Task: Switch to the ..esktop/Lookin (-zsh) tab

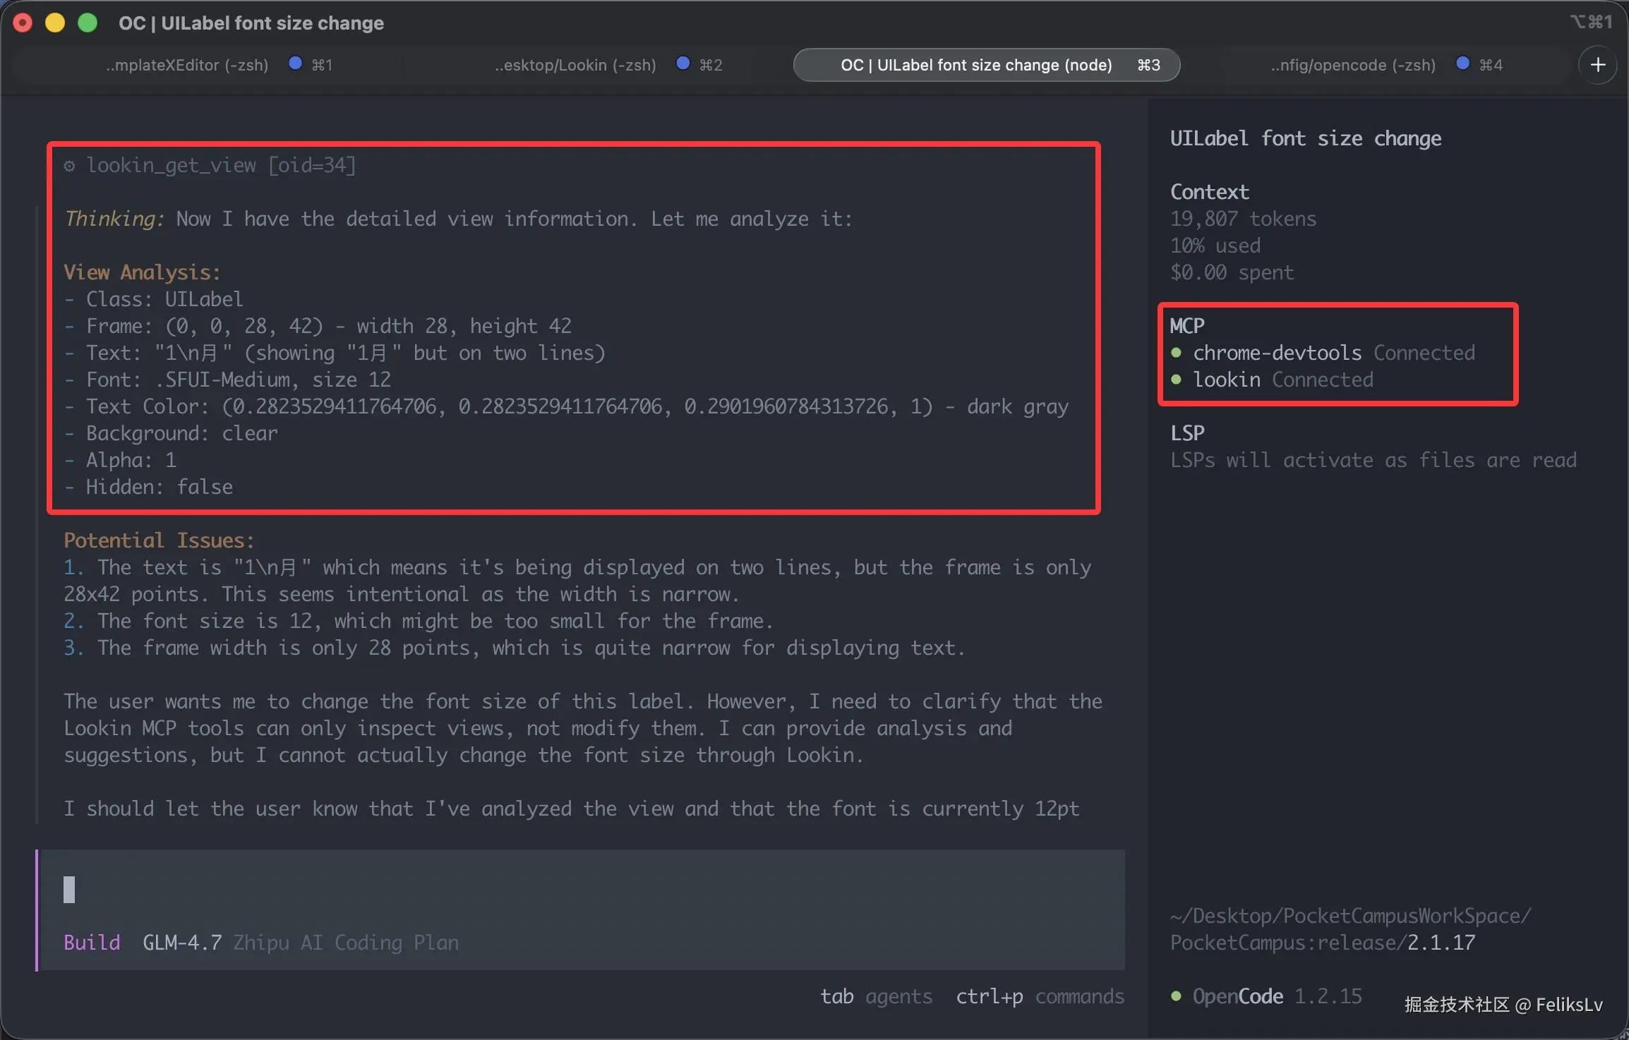Action: pos(575,65)
